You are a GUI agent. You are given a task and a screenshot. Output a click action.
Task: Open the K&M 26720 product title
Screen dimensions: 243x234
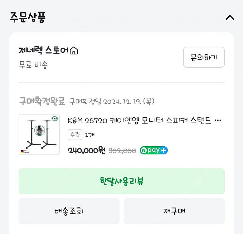139,120
